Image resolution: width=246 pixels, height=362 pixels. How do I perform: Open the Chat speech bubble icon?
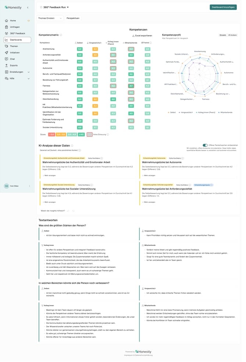(7, 59)
